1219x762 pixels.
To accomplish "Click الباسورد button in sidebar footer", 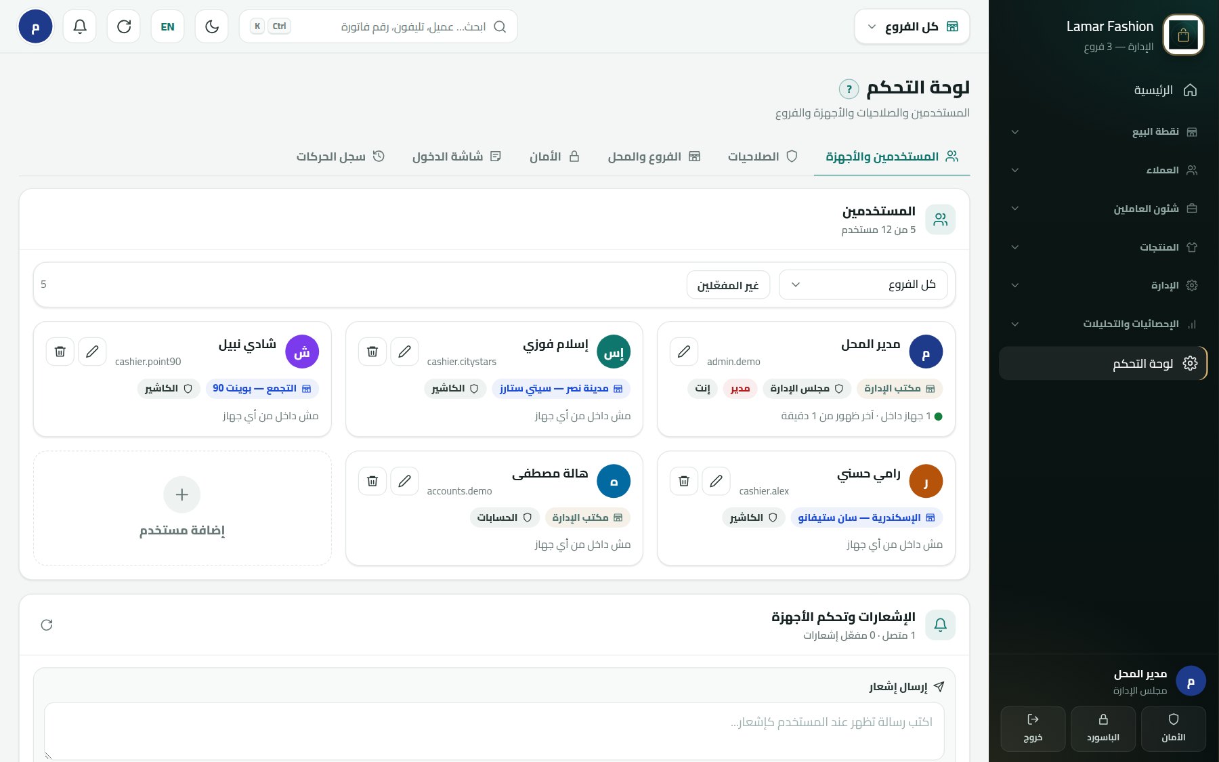I will [x=1103, y=729].
